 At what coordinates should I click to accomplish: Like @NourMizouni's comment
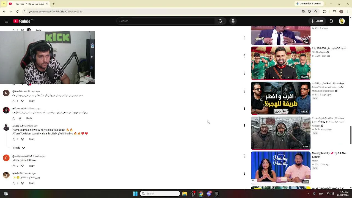click(14, 101)
